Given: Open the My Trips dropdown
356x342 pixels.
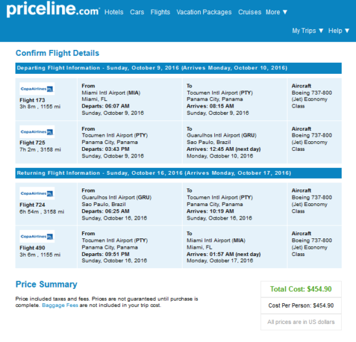Looking at the screenshot, I should [x=307, y=30].
